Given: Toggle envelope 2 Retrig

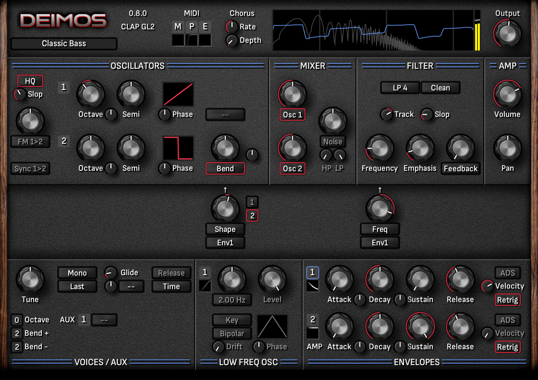Looking at the screenshot, I should pyautogui.click(x=507, y=347).
